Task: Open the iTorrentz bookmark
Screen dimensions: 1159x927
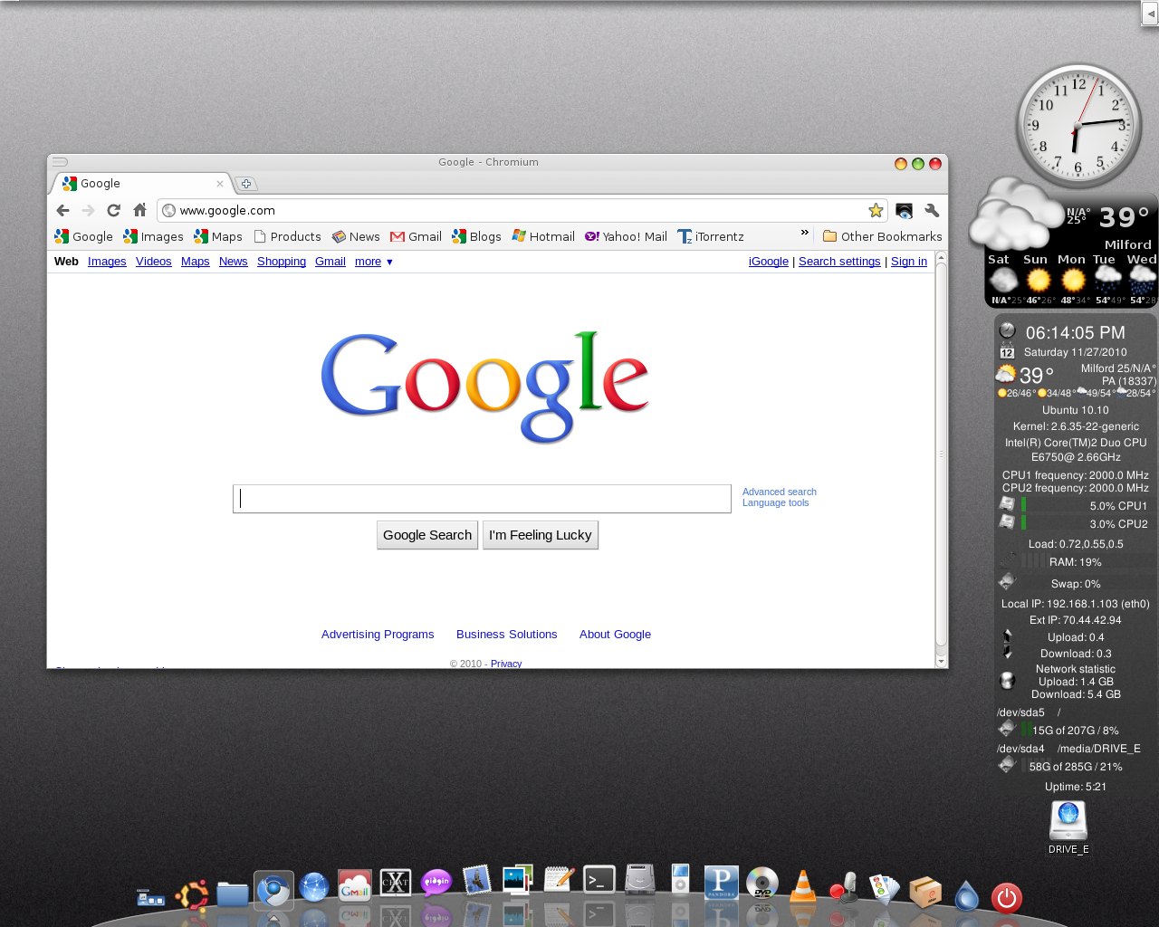Action: 711,236
